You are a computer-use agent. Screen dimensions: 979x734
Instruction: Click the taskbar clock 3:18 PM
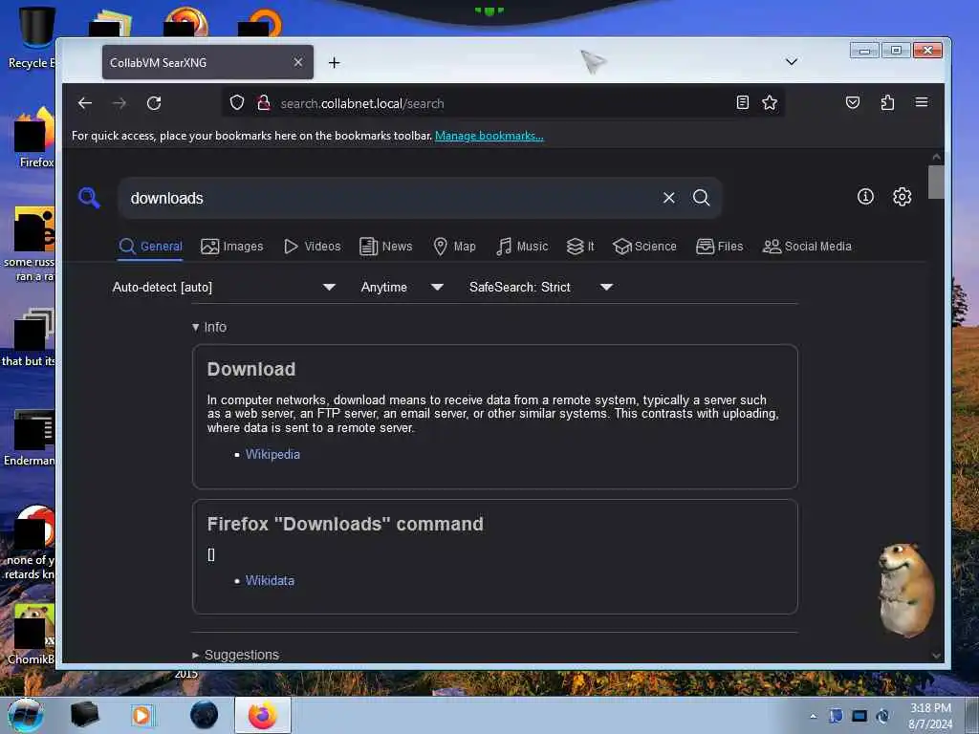point(929,708)
